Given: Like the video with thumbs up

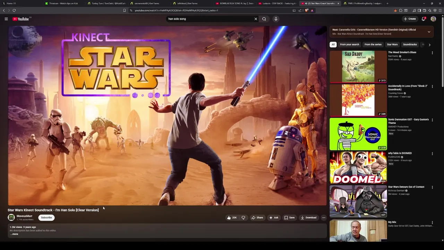Looking at the screenshot, I should point(232,218).
